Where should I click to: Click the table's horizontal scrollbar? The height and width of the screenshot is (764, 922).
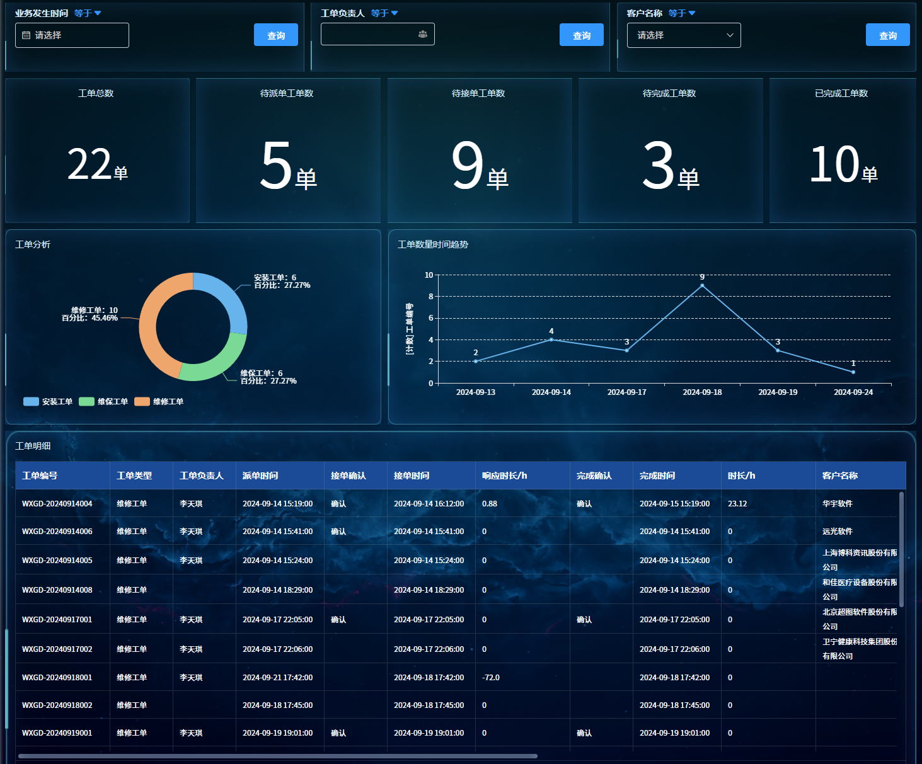coord(277,756)
